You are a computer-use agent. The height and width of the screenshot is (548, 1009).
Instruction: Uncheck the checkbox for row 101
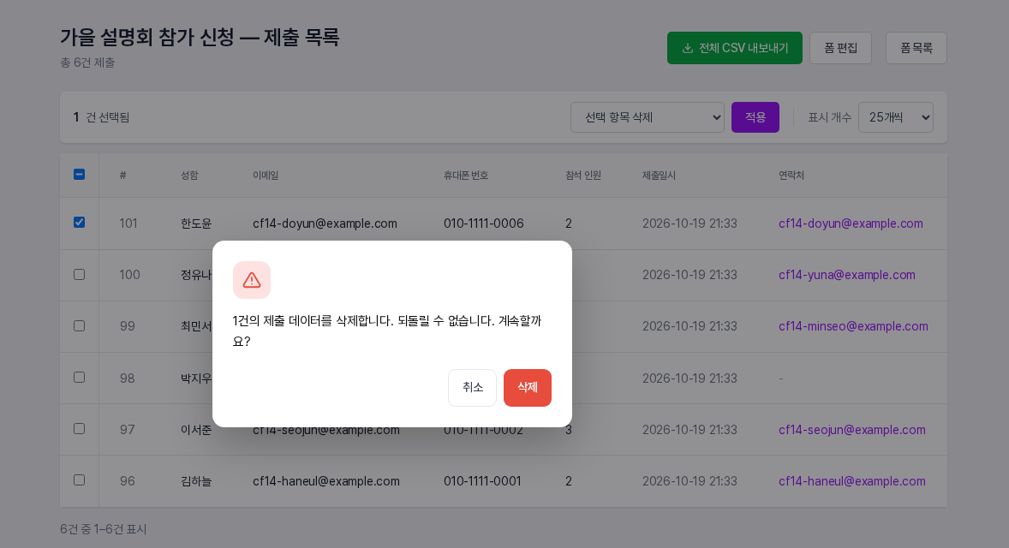pyautogui.click(x=79, y=223)
